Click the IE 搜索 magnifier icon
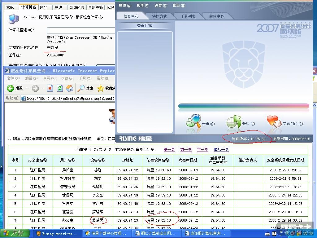Screen dimensions: 317x238 [81, 88]
